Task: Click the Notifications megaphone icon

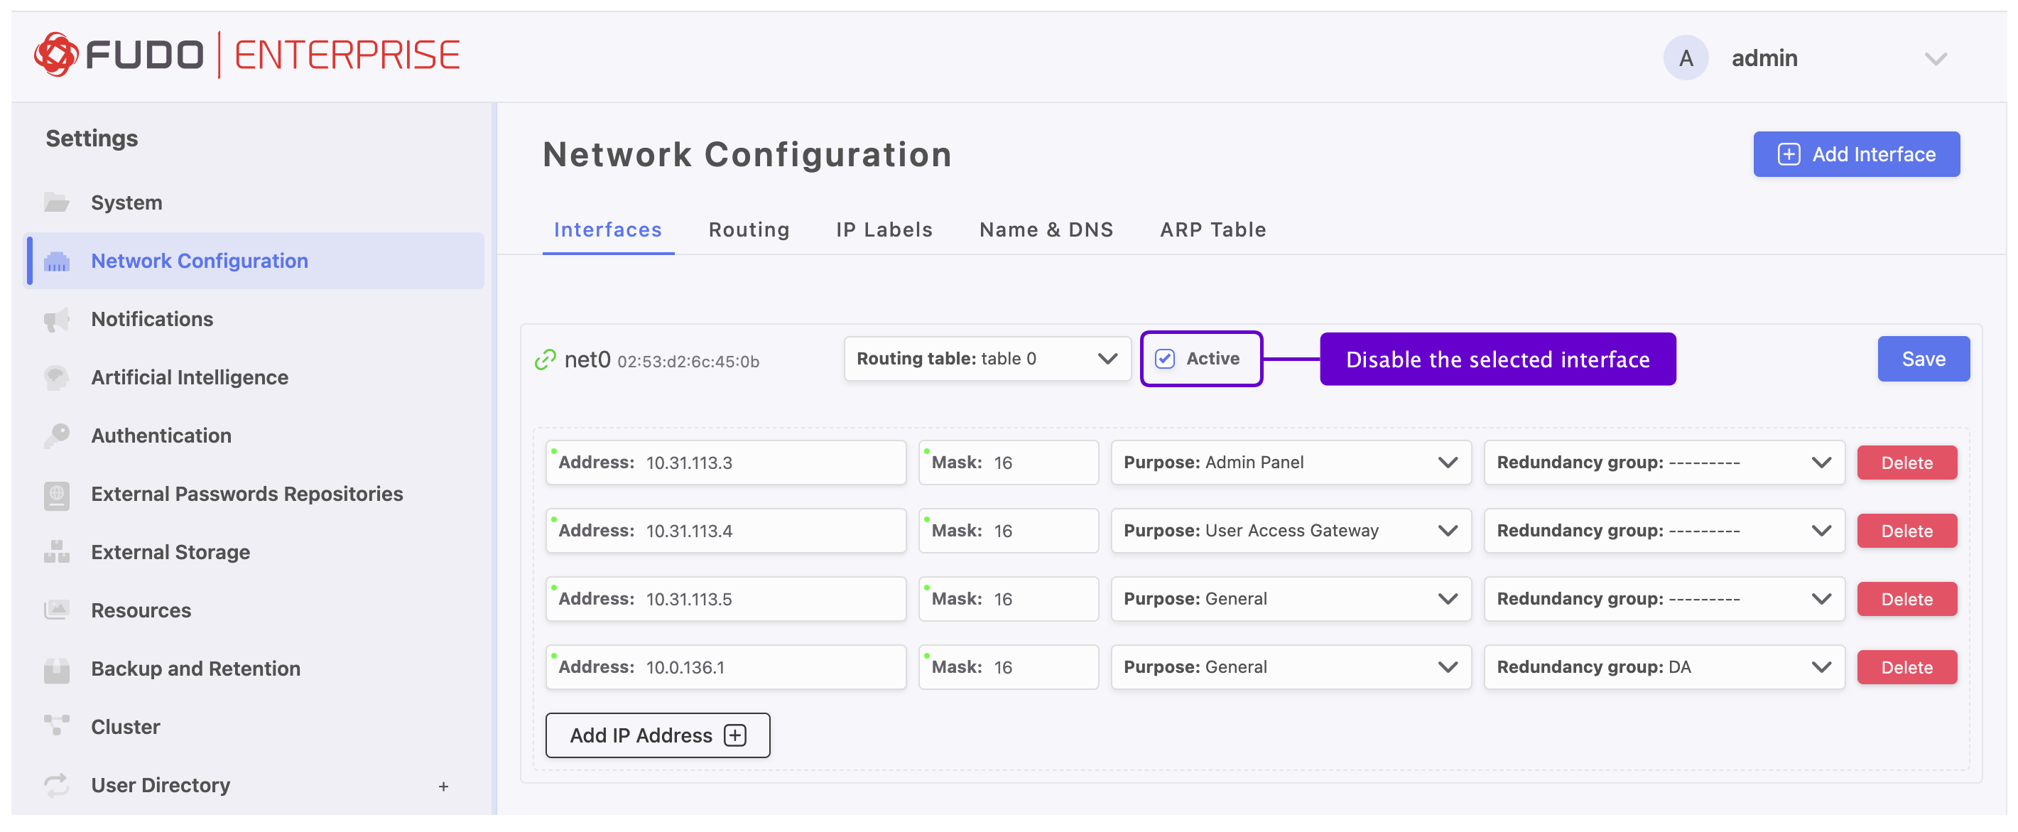Action: point(56,320)
